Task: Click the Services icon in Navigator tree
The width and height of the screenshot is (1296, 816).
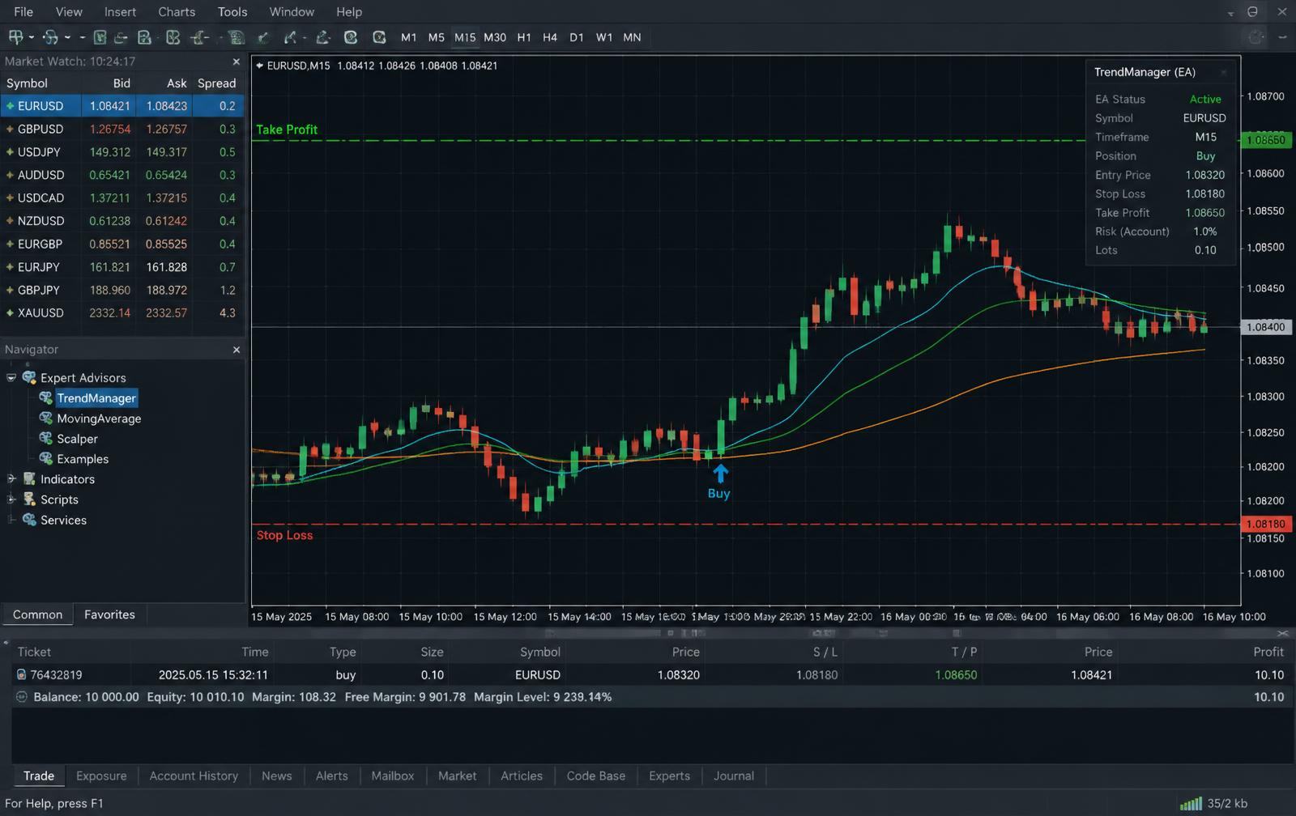Action: pyautogui.click(x=29, y=520)
